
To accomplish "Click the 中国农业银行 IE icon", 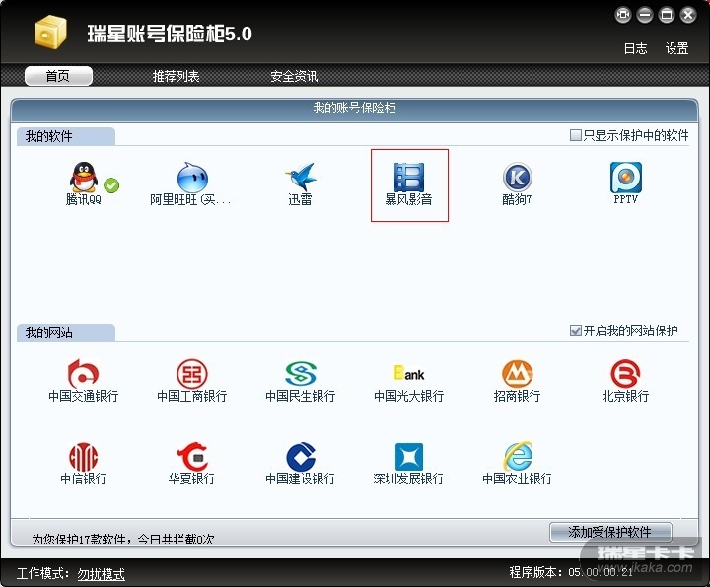I will pyautogui.click(x=518, y=456).
